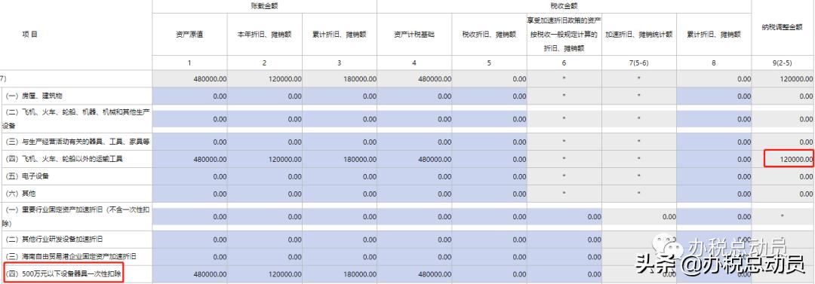
Task: Click row label 其他行业研发设备加速折旧
Action: point(54,240)
